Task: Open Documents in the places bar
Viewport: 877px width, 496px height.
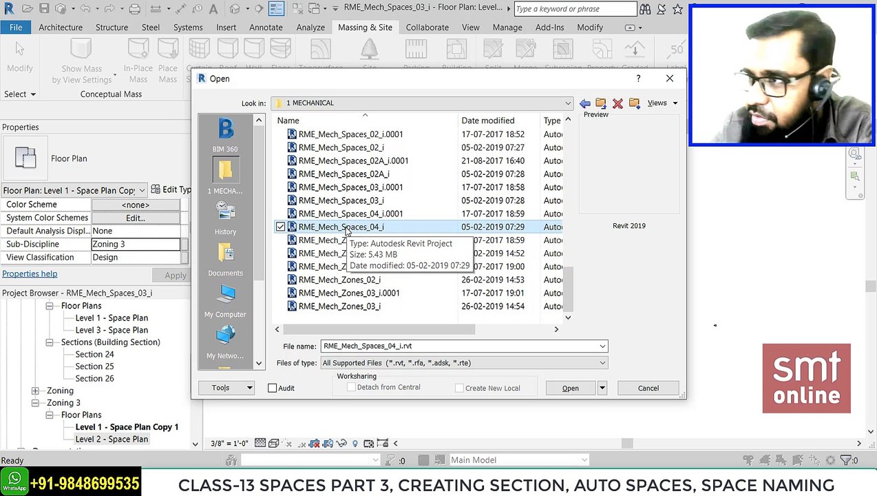Action: 225,259
